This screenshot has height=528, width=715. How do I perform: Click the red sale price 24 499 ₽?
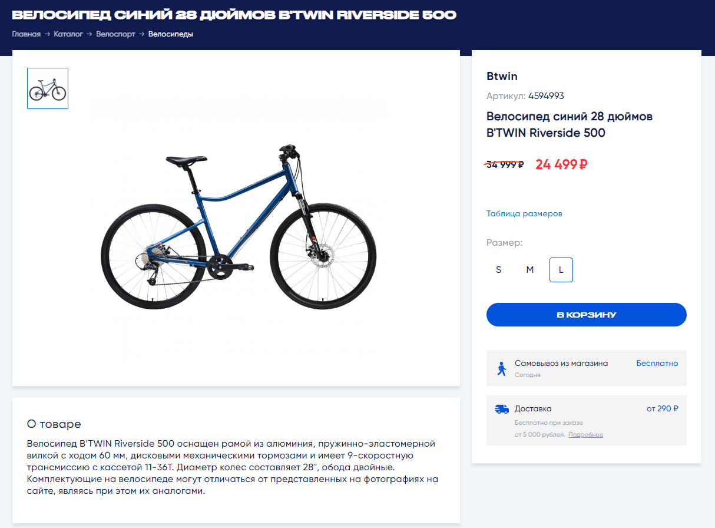[561, 164]
